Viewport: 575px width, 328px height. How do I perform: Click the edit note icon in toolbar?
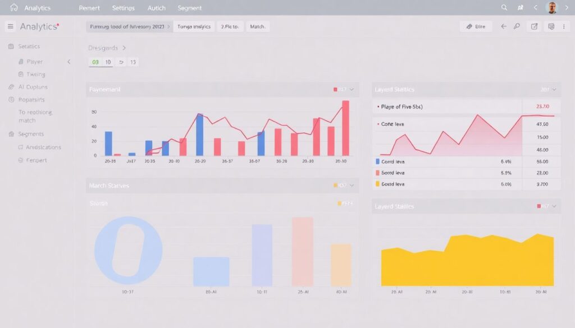pos(534,26)
